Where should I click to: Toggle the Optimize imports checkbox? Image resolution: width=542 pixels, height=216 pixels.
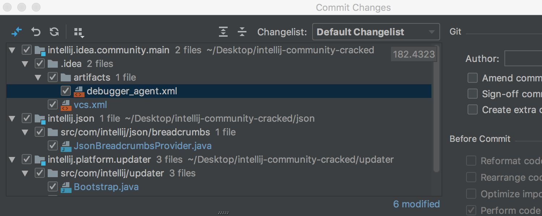pyautogui.click(x=471, y=194)
